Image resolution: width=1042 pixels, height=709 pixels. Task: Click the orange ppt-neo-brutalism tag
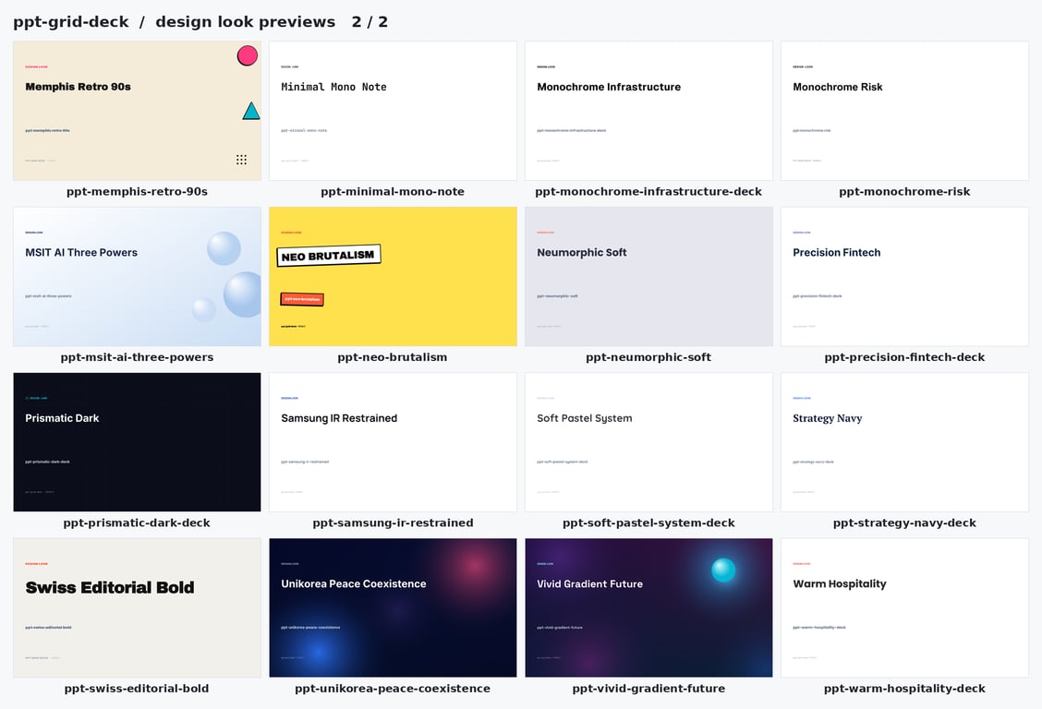[x=302, y=299]
